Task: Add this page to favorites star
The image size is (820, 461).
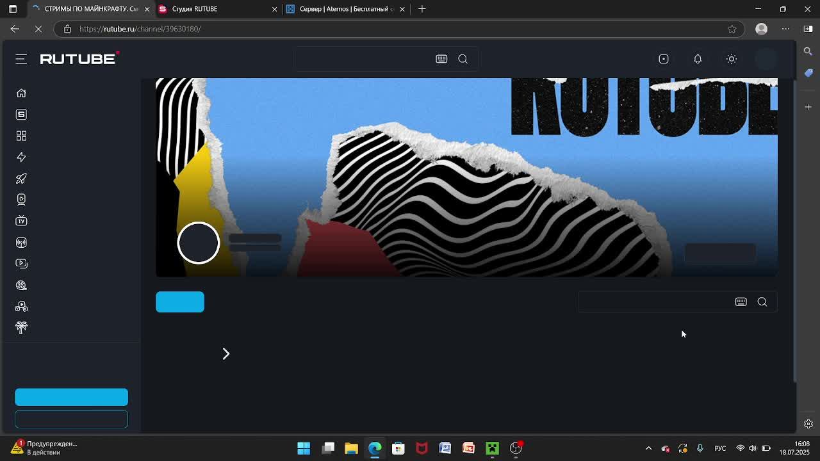Action: coord(732,29)
